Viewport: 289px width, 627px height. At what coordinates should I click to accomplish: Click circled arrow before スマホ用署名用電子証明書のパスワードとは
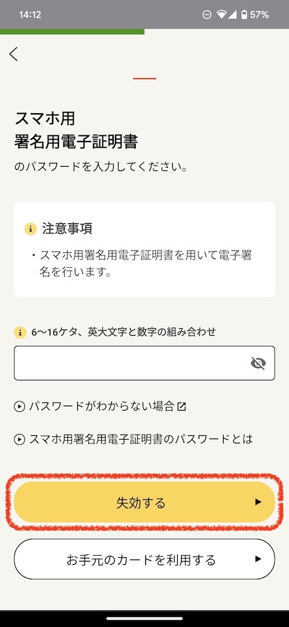point(19,440)
